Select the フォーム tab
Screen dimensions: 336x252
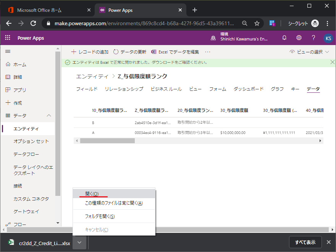pos(218,89)
